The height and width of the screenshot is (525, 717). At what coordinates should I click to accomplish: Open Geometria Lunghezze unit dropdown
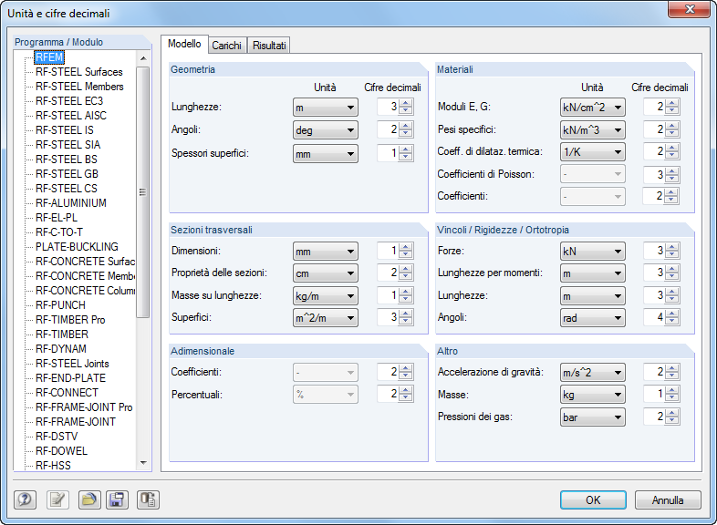325,108
